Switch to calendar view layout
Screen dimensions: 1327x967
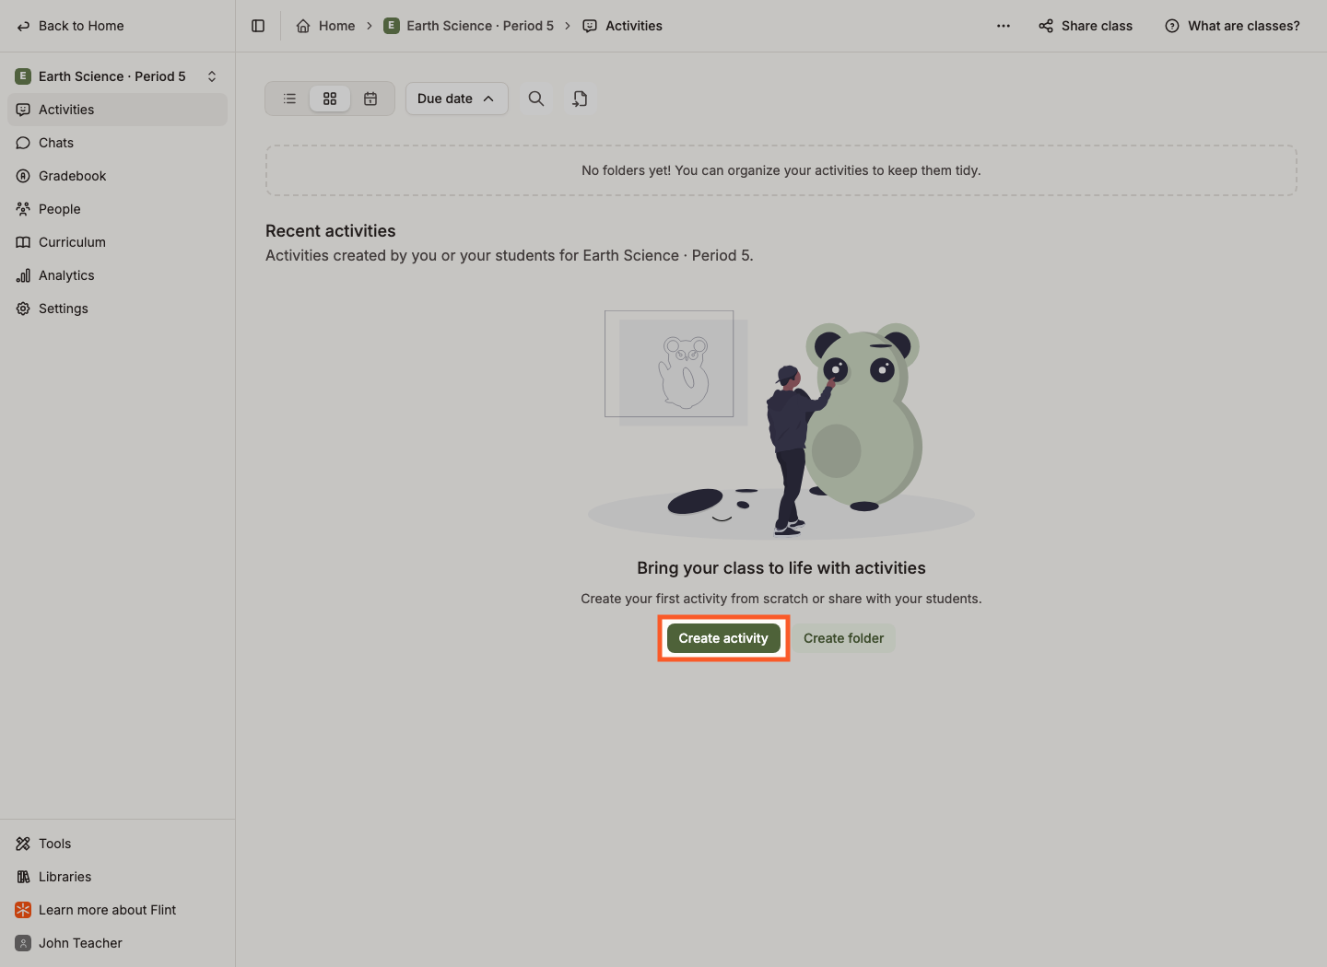tap(370, 99)
